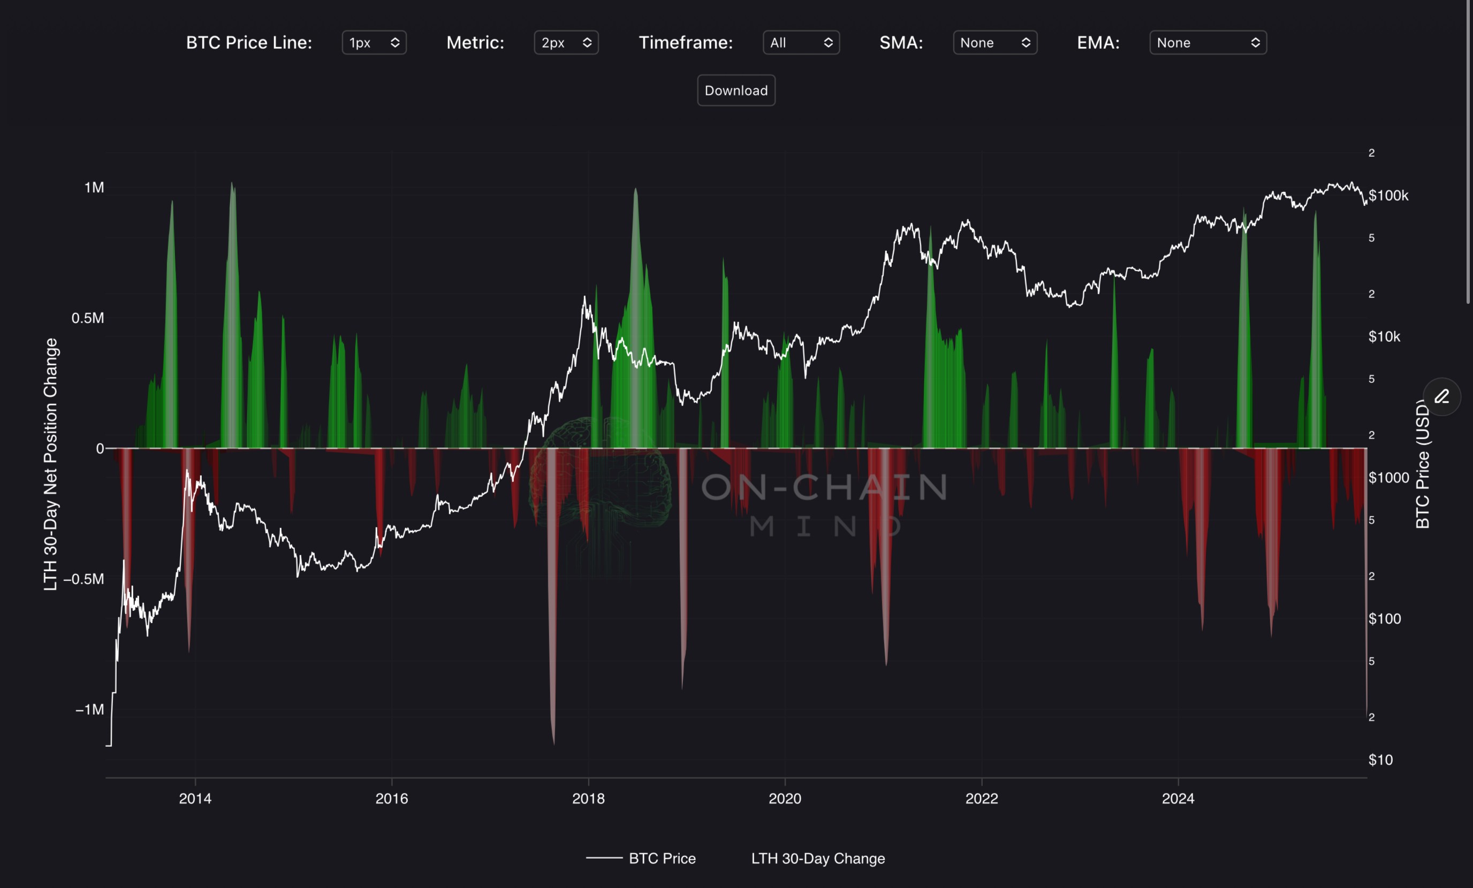Expand the Metric line width dropdown
Viewport: 1473px width, 888px height.
(x=566, y=42)
